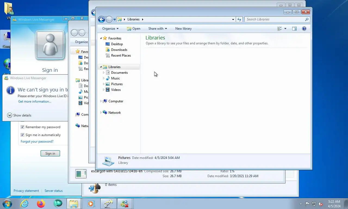
Task: Open Help with the question mark icon
Action: click(x=304, y=29)
